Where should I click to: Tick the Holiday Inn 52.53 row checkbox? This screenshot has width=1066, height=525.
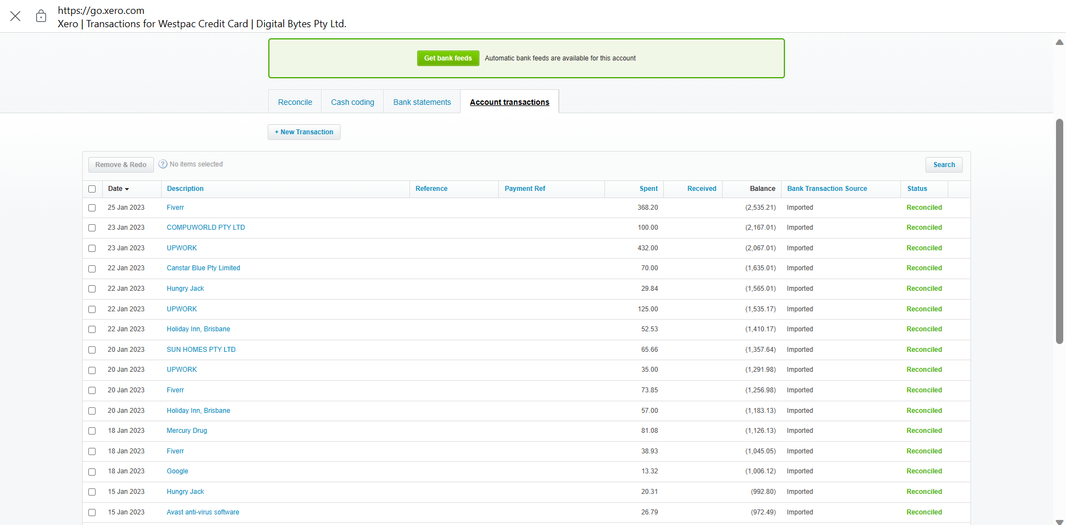(x=92, y=330)
